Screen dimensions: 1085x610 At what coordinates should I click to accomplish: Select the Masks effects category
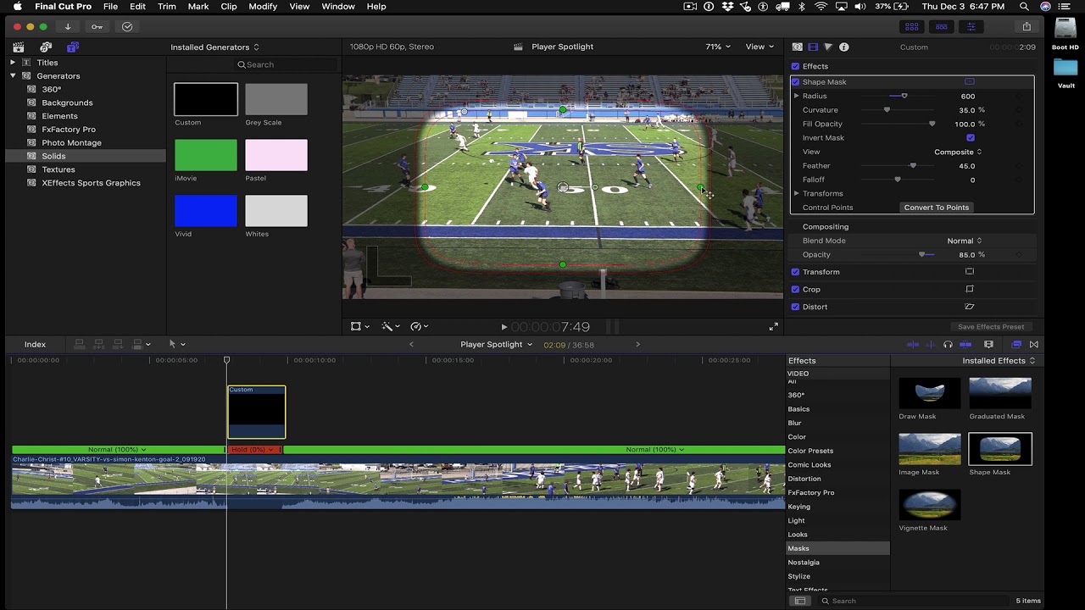pyautogui.click(x=838, y=549)
